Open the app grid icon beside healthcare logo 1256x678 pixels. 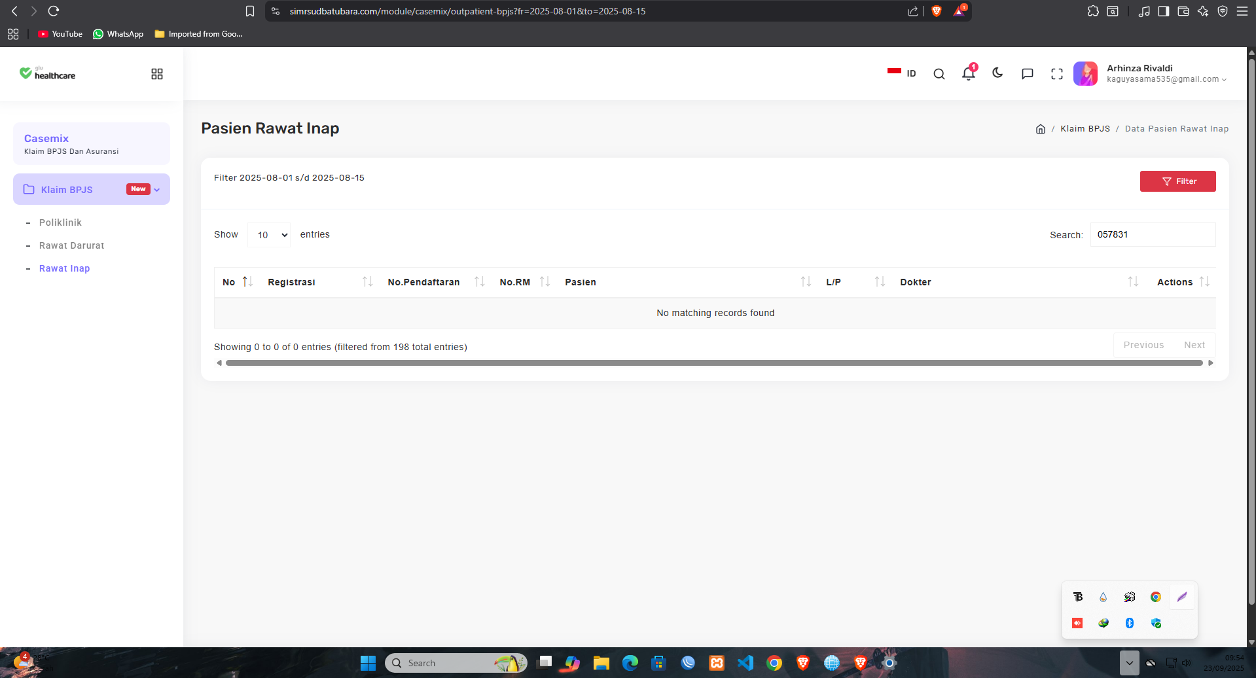tap(157, 74)
